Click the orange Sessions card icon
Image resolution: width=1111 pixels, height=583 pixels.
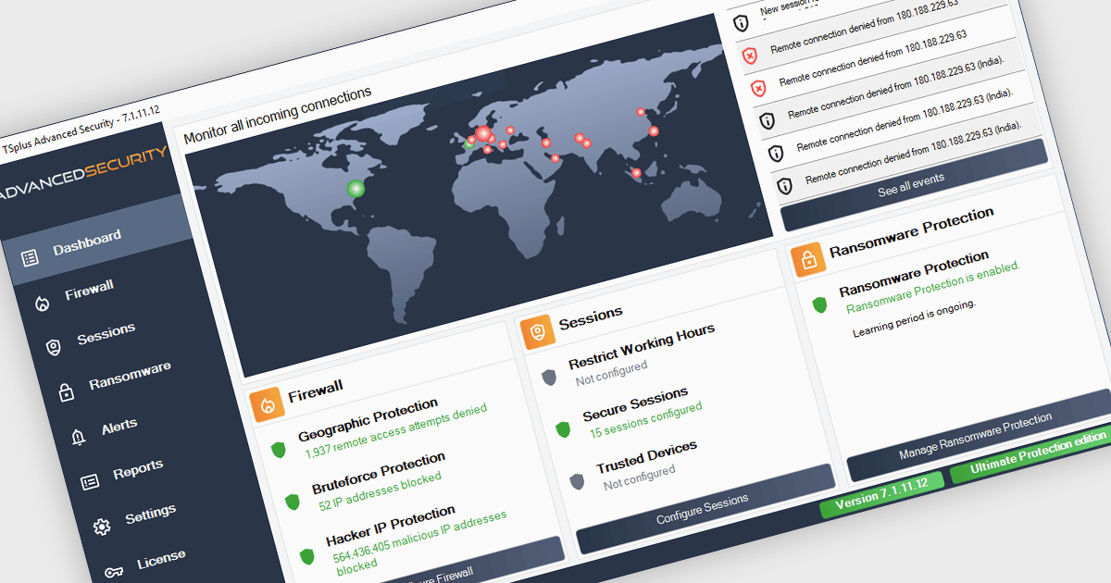[537, 332]
